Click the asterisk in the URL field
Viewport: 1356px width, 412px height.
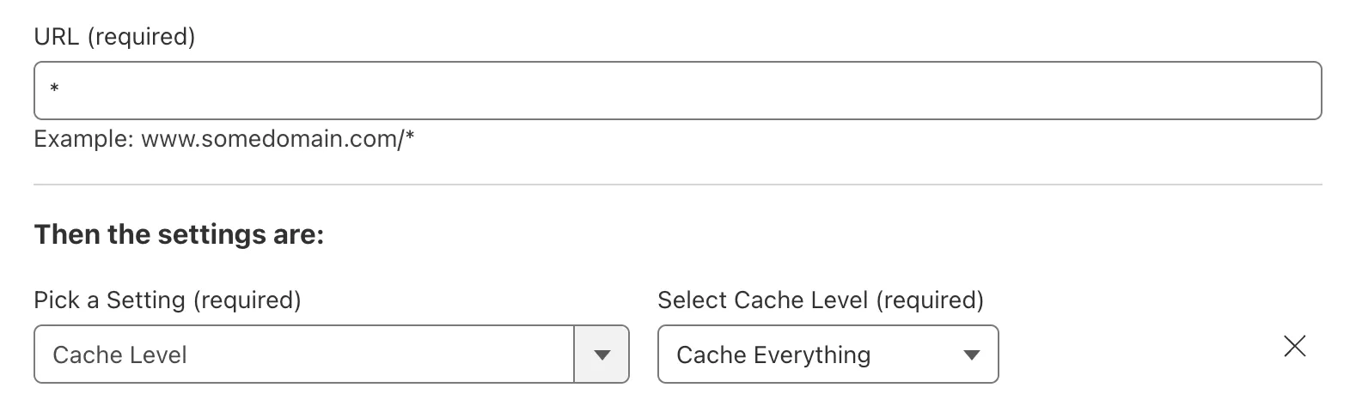pyautogui.click(x=54, y=90)
